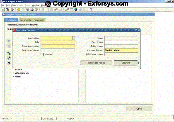
Task: Click into the Title input field
Action: pos(58,42)
